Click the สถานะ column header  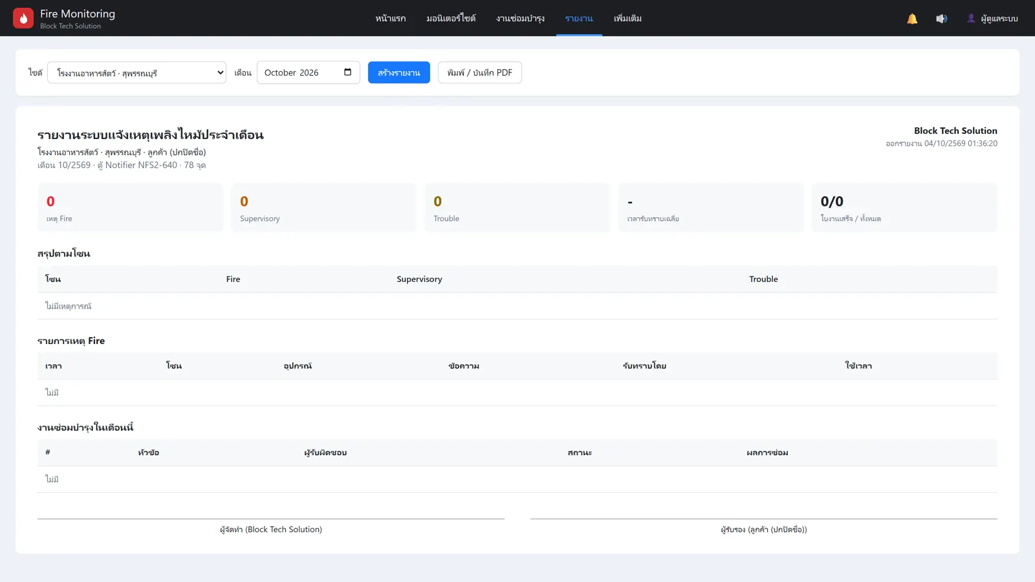point(580,453)
